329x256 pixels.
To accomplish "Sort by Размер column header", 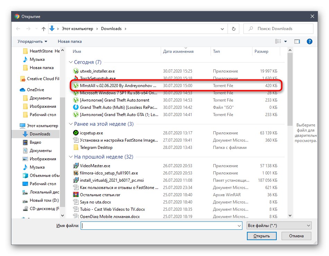I will coord(261,51).
